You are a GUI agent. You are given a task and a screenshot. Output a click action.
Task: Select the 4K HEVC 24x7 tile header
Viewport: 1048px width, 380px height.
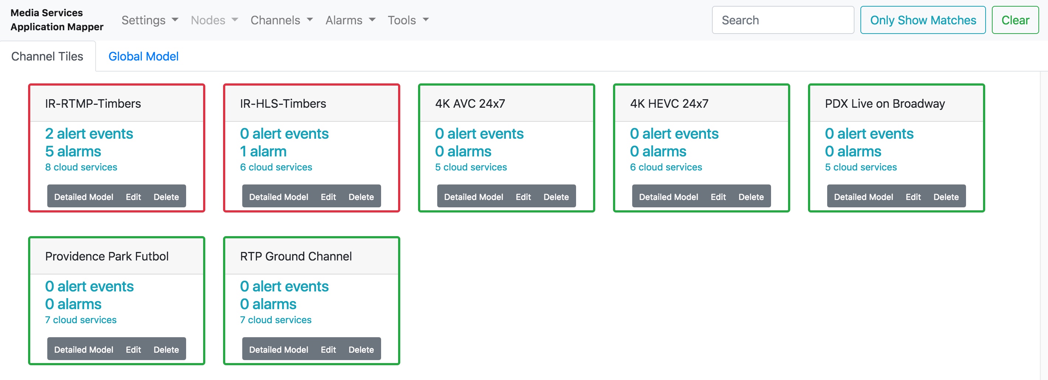pyautogui.click(x=701, y=104)
